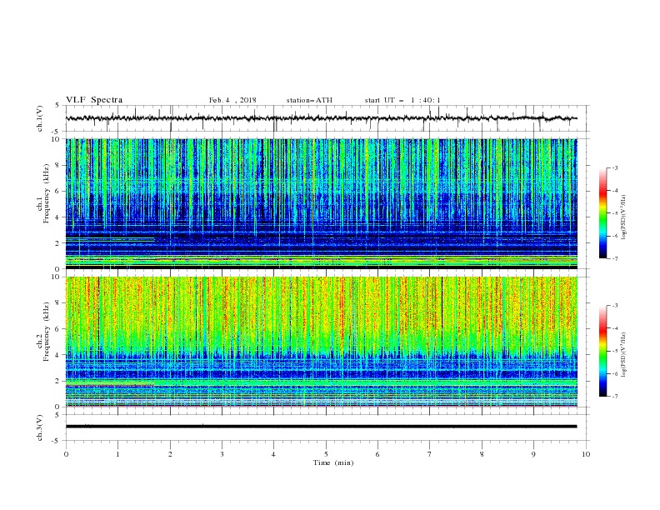
Task: Click the "-3" tick on ch.1 colorbar
Action: [615, 167]
